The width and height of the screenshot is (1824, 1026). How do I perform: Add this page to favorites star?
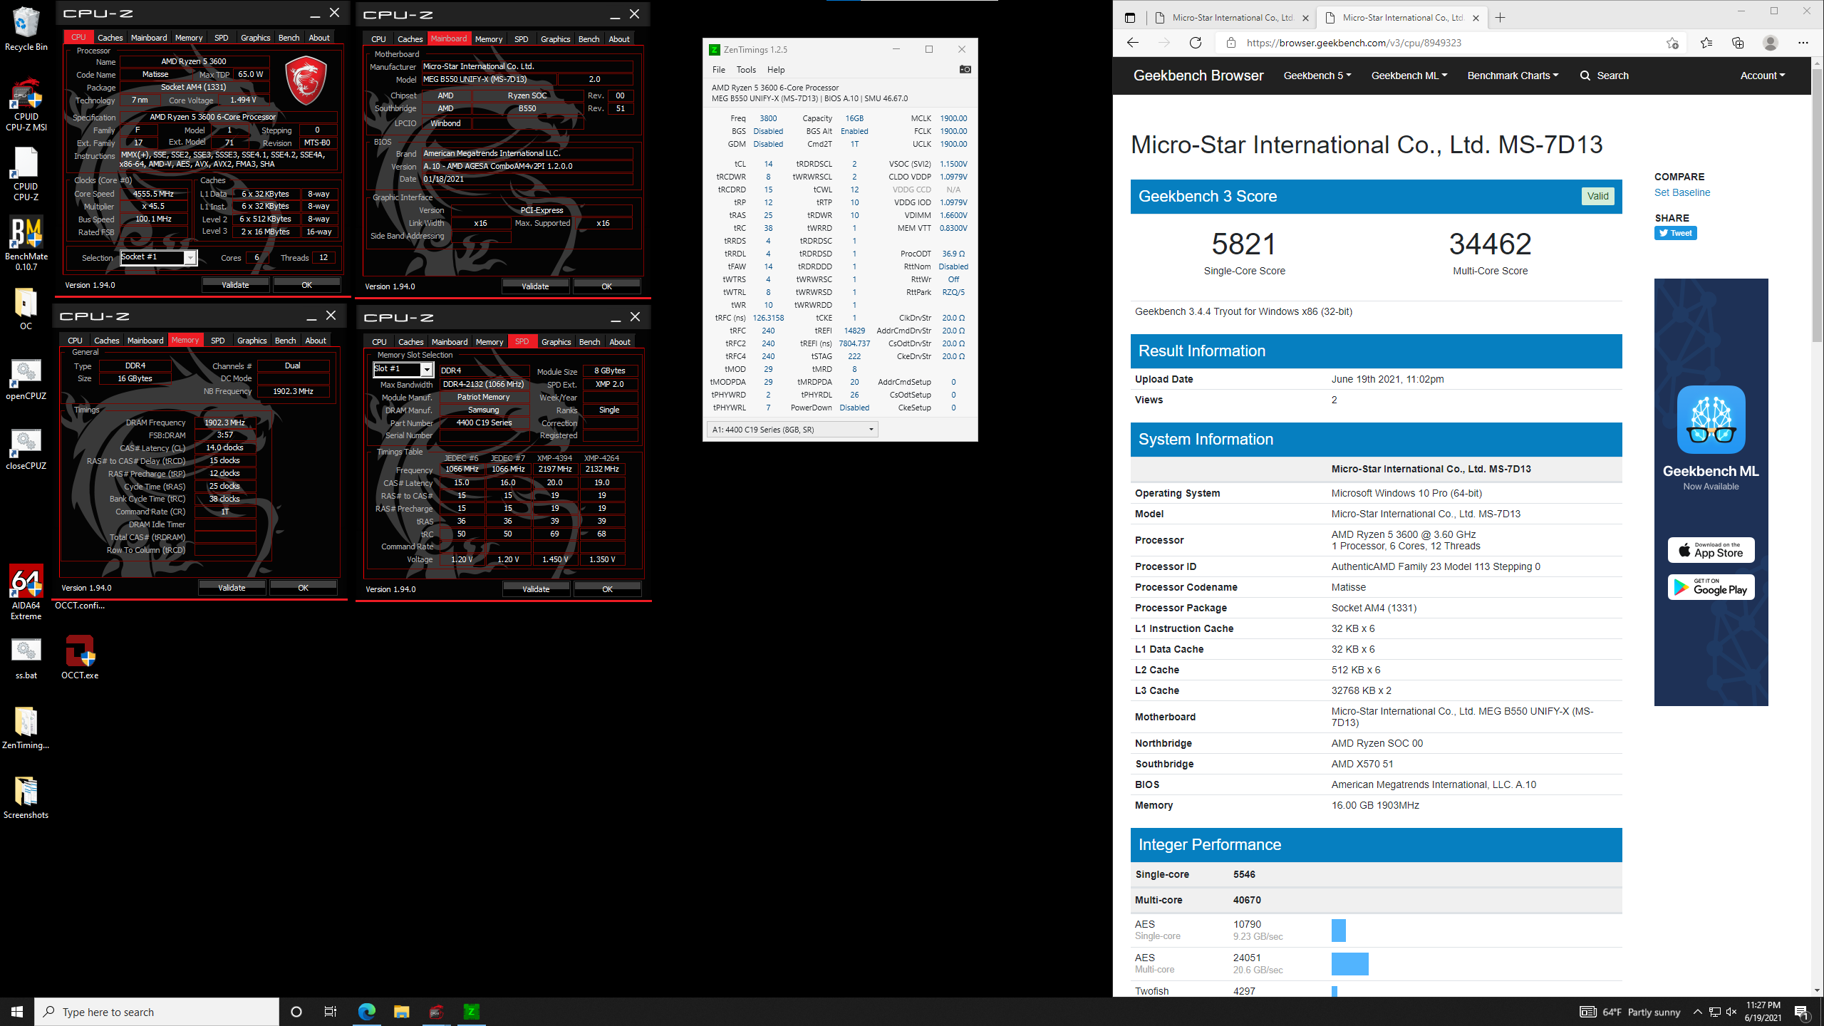(x=1672, y=43)
